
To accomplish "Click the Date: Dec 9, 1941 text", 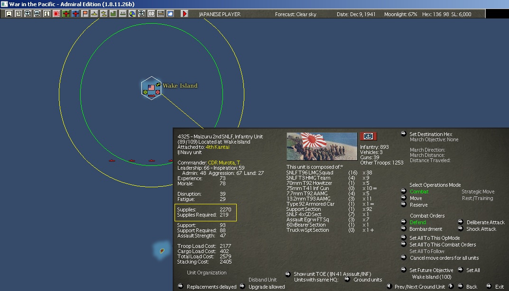I will pos(356,14).
